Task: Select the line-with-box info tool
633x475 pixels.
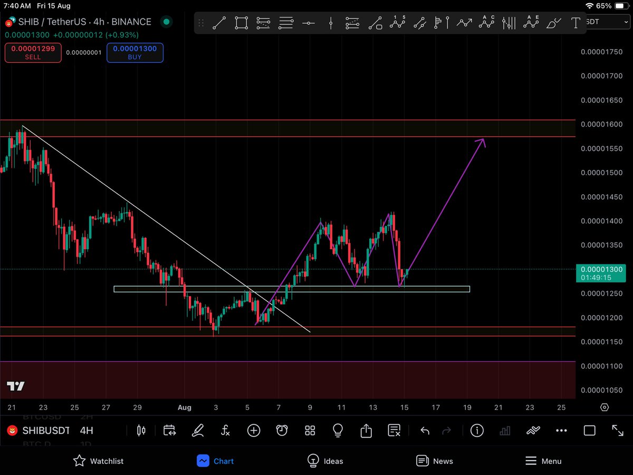Action: tap(375, 23)
